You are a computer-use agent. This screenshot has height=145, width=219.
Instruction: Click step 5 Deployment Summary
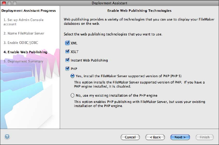(x=23, y=61)
